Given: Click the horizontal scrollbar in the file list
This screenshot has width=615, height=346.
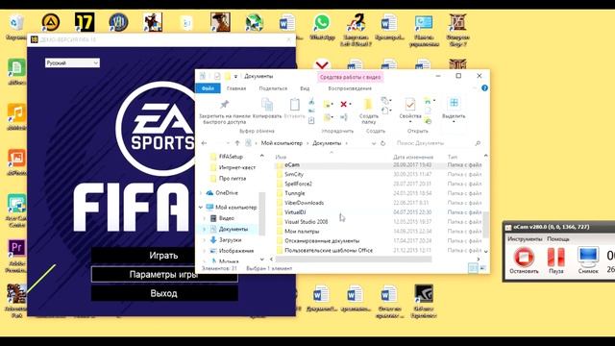Looking at the screenshot, I should point(354,259).
